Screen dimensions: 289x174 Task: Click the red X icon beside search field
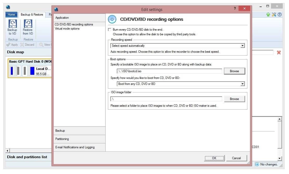point(279,53)
